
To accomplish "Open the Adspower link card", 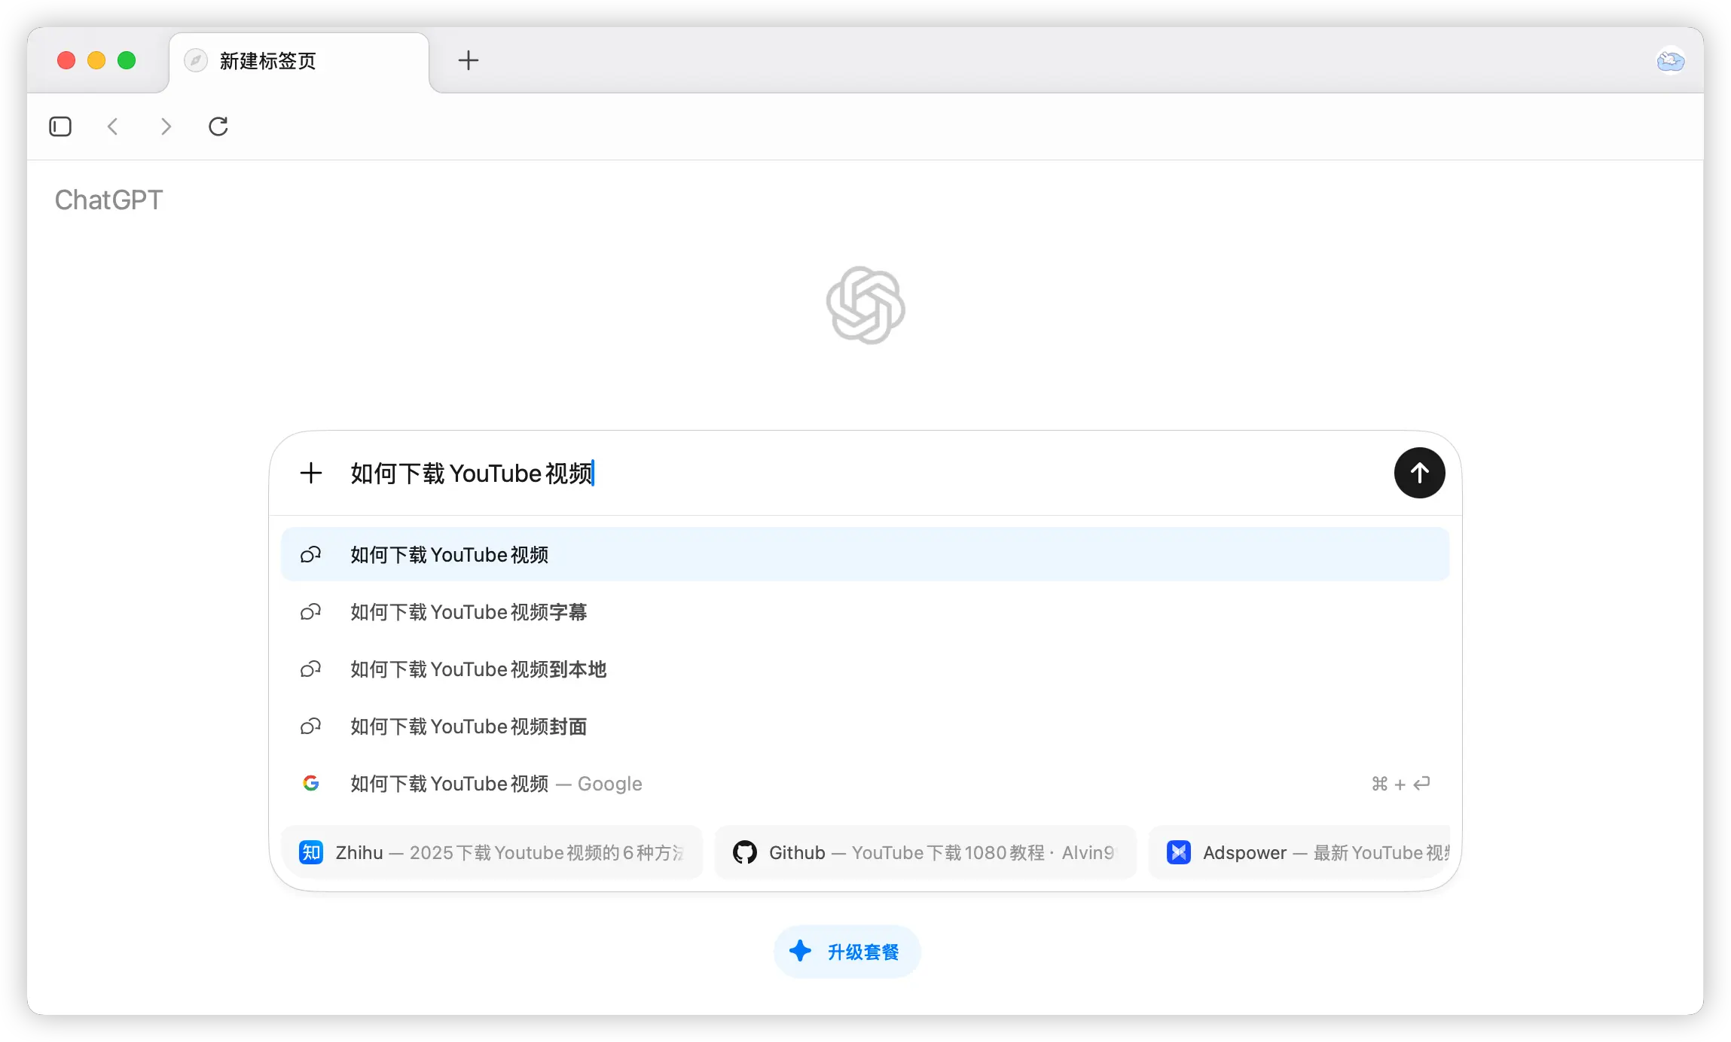I will click(1305, 852).
